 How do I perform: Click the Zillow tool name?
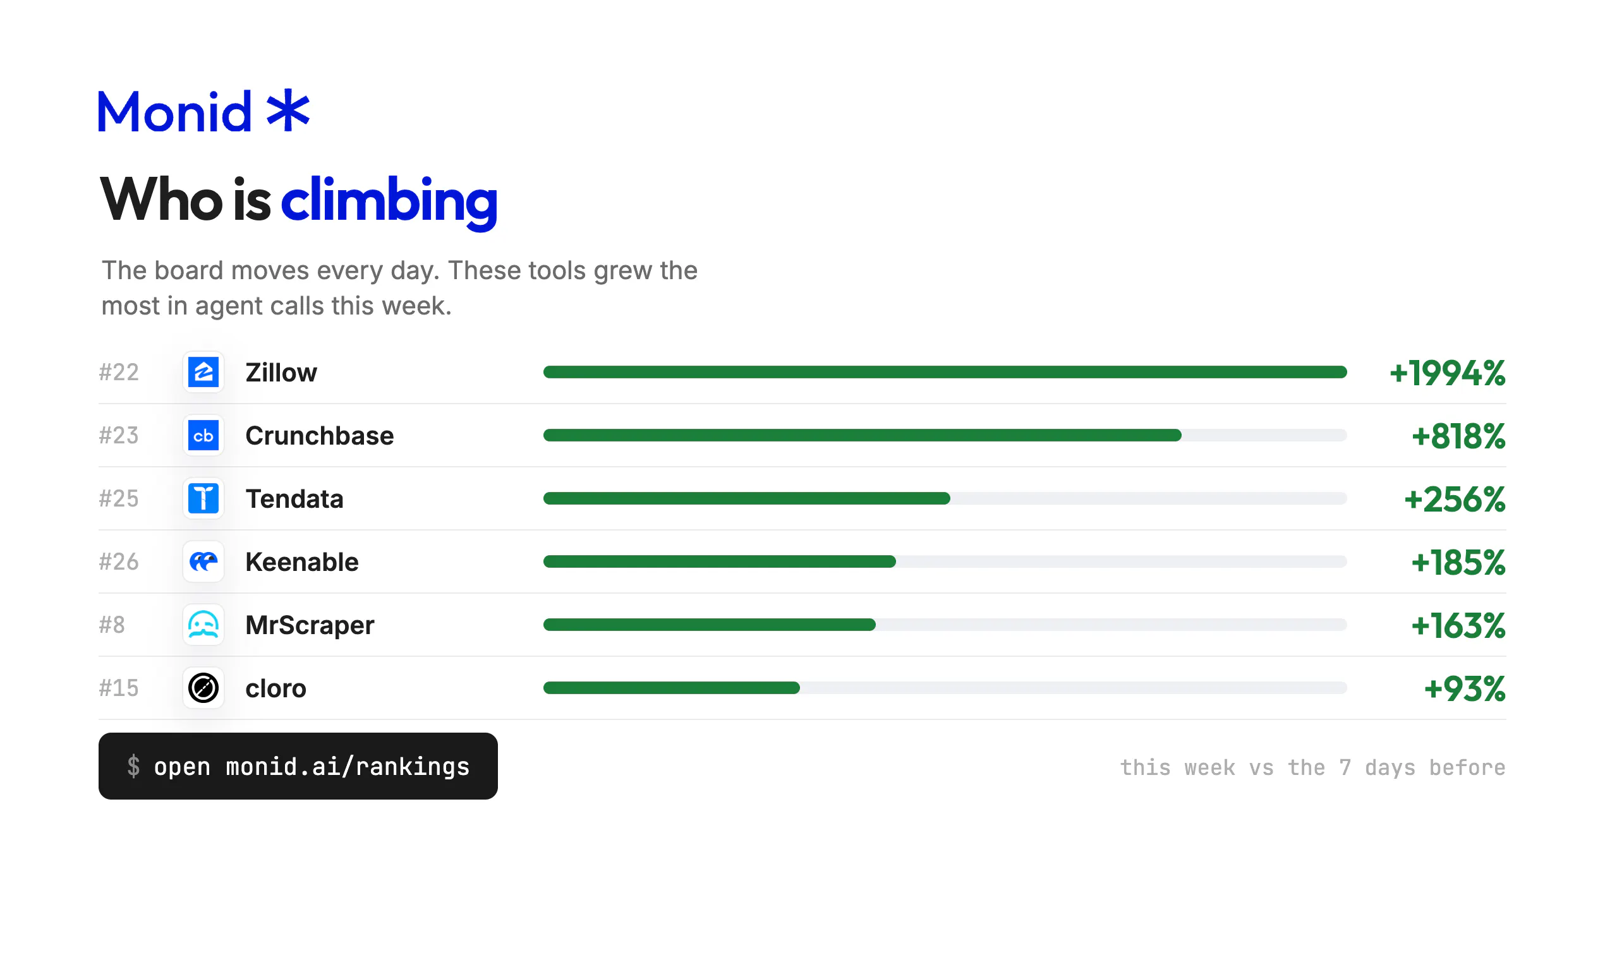281,373
